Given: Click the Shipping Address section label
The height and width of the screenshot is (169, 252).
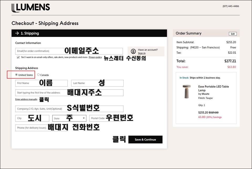Looking at the screenshot, I should point(27,68).
